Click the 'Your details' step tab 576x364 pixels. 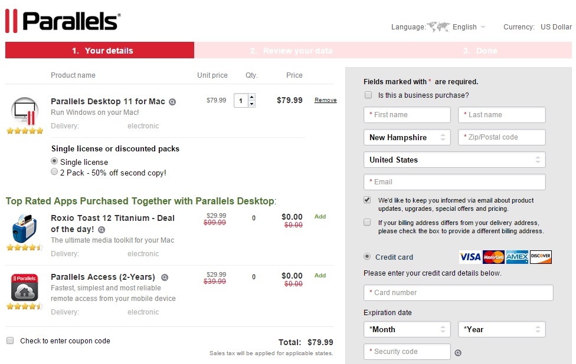coord(100,51)
